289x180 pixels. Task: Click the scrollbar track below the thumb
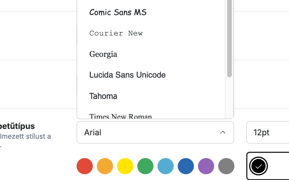(229, 98)
